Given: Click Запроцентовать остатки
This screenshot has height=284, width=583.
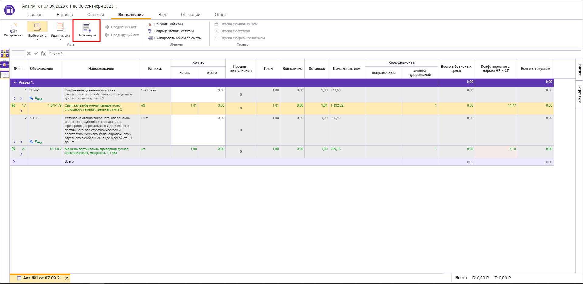Looking at the screenshot, I should point(173,31).
